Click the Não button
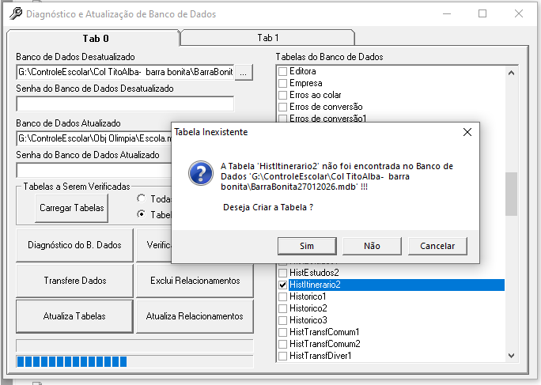The image size is (541, 385). click(372, 246)
